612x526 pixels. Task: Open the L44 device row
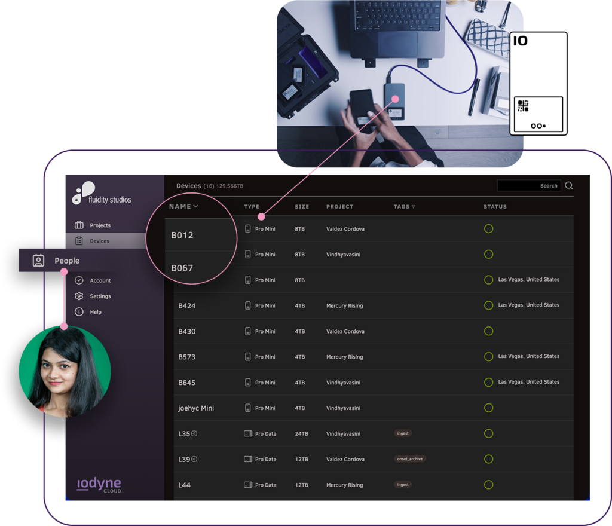click(374, 485)
